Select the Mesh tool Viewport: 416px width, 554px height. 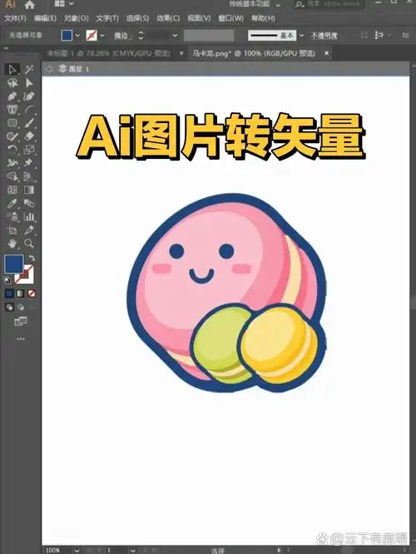tap(12, 190)
